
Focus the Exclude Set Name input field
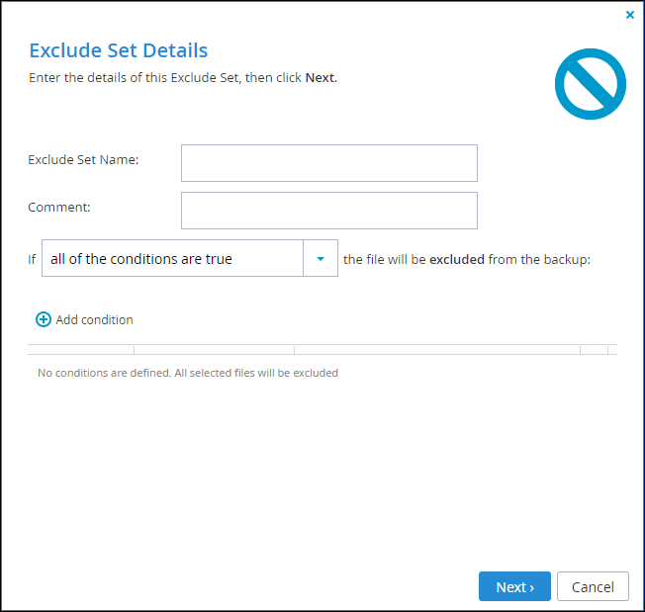329,163
